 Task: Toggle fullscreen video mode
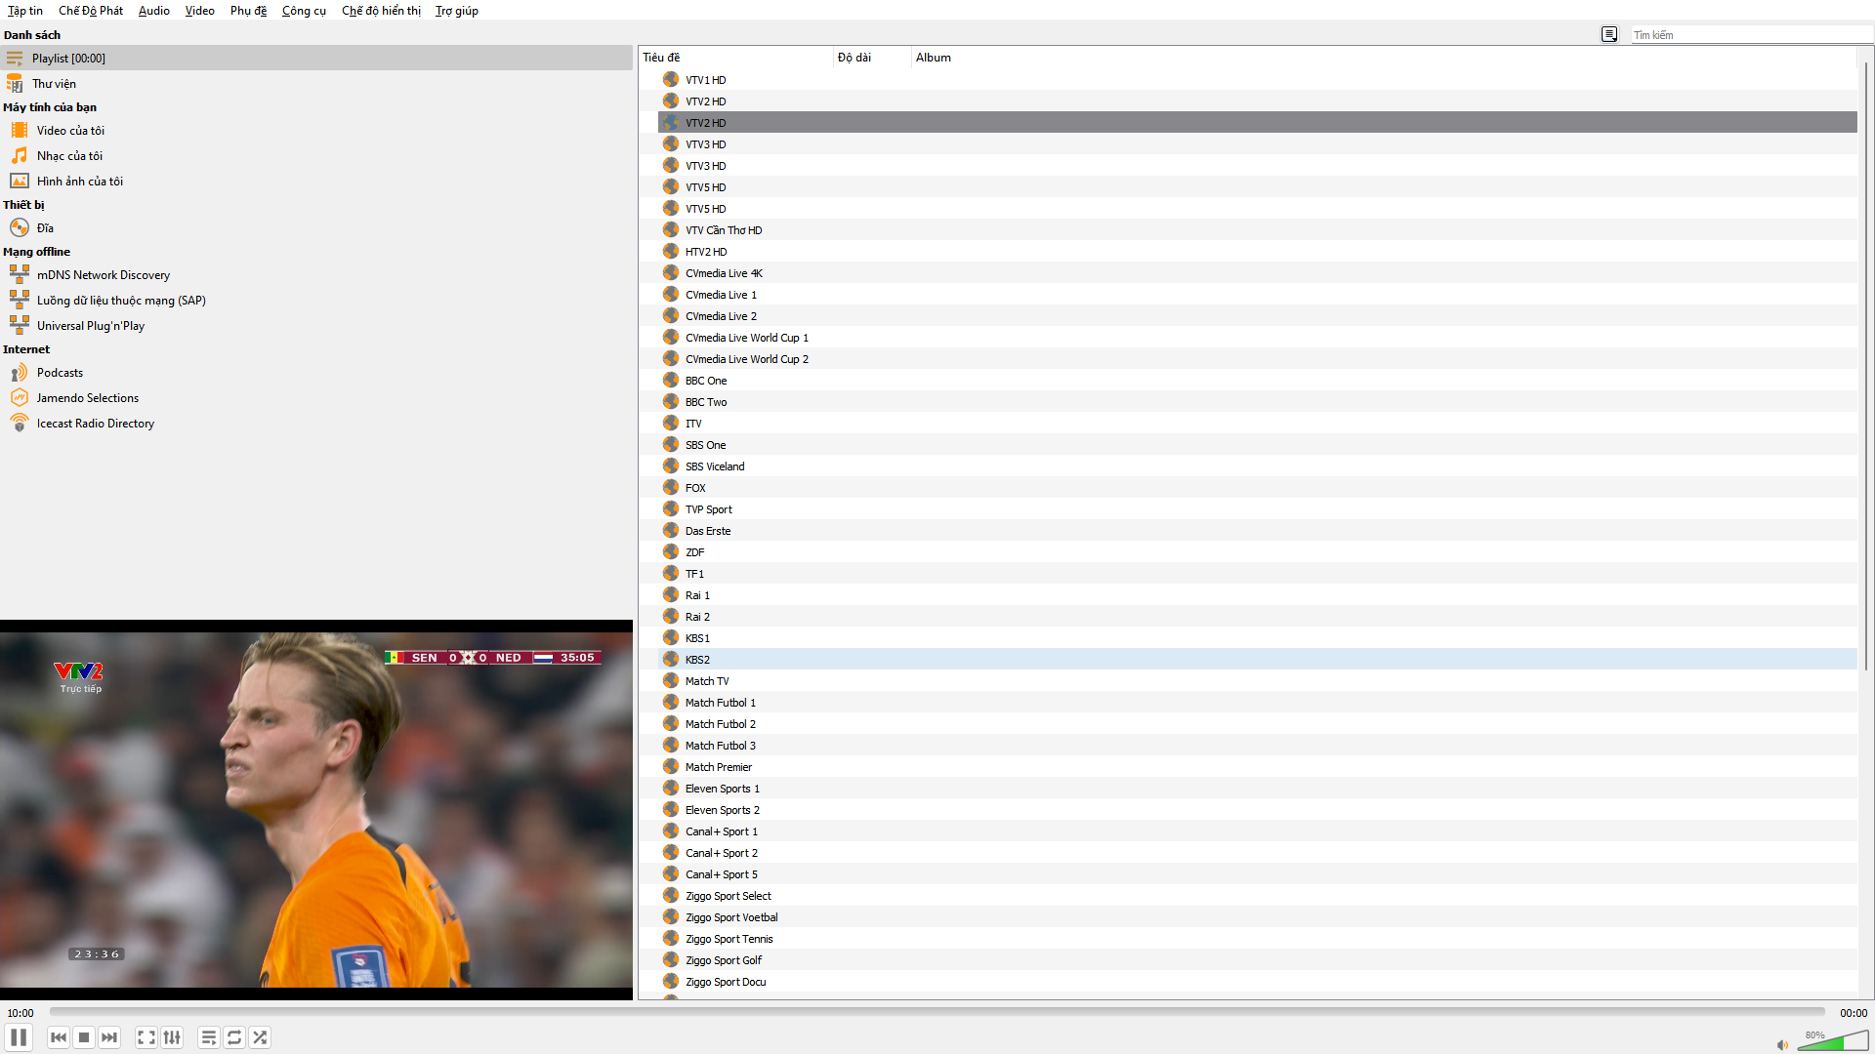146,1037
